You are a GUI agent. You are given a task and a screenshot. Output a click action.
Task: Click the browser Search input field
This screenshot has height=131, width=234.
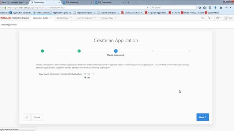pyautogui.click(x=174, y=8)
